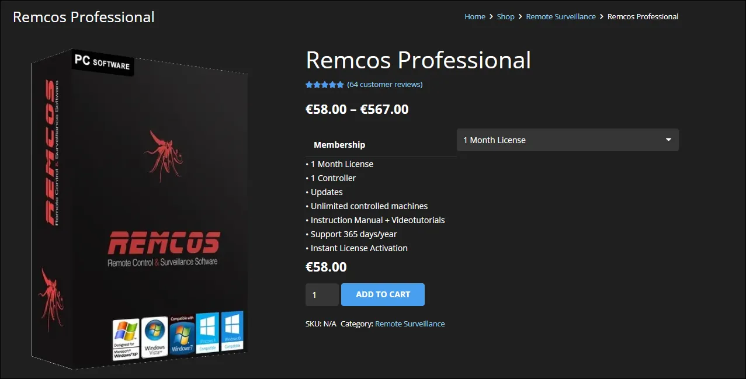Click the Remcos product box image
Image resolution: width=746 pixels, height=379 pixels.
140,209
